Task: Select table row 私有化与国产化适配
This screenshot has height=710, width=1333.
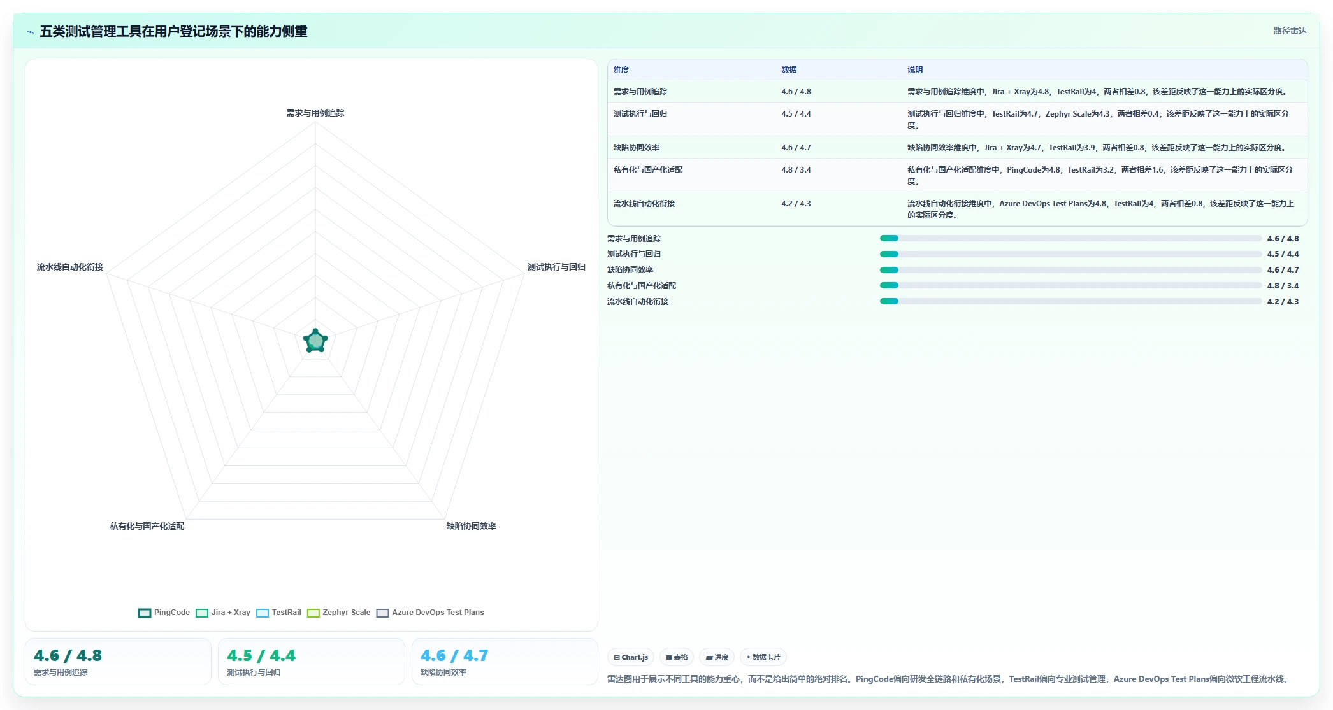Action: 957,176
